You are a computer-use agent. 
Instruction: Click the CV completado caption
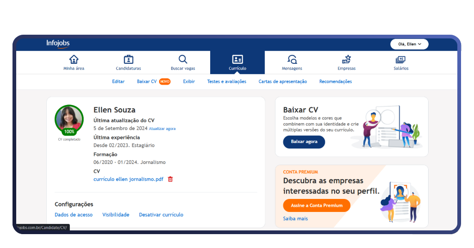(x=69, y=140)
